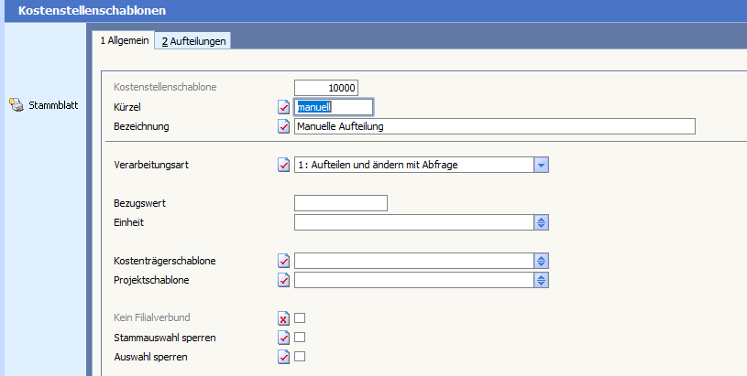The width and height of the screenshot is (747, 376).
Task: Click the checkmark icon beside Stammauswahl sperren
Action: tap(283, 338)
